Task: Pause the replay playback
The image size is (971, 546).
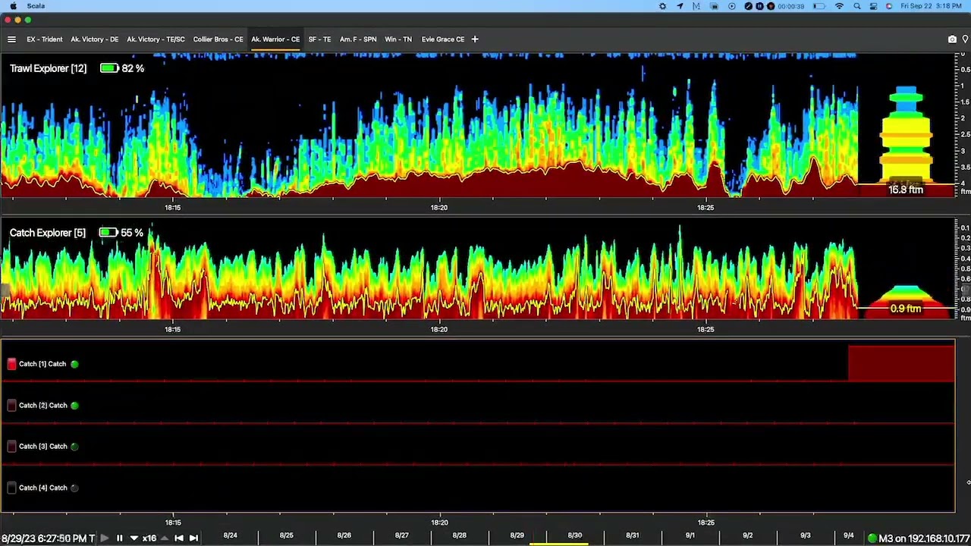Action: click(x=119, y=538)
